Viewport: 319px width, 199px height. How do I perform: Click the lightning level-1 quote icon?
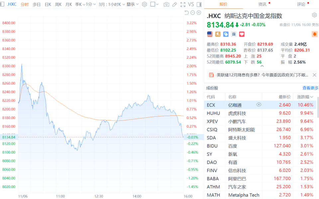(218, 34)
